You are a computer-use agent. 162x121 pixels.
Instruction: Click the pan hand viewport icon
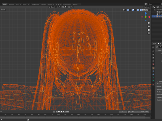(x=149, y=27)
